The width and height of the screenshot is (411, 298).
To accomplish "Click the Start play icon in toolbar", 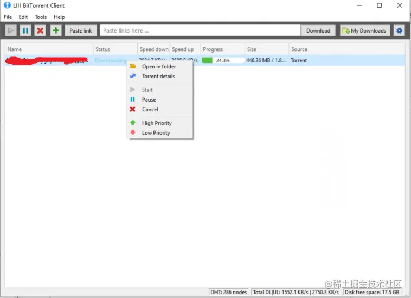I will (x=11, y=31).
